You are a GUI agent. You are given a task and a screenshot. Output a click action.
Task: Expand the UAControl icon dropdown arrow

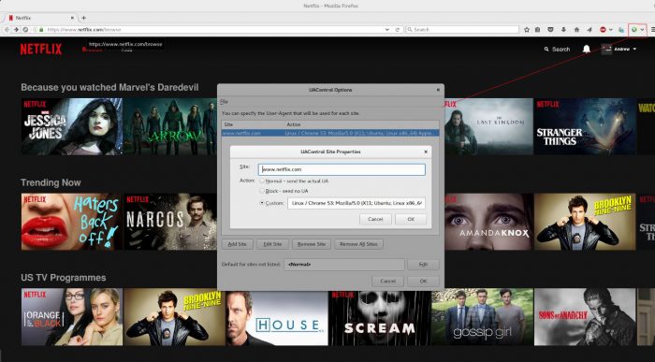(x=642, y=30)
